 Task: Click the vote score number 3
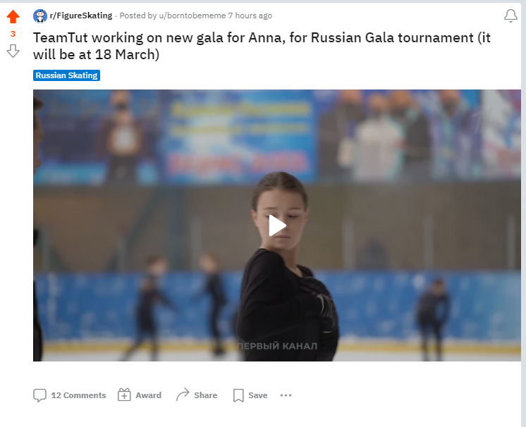[13, 34]
